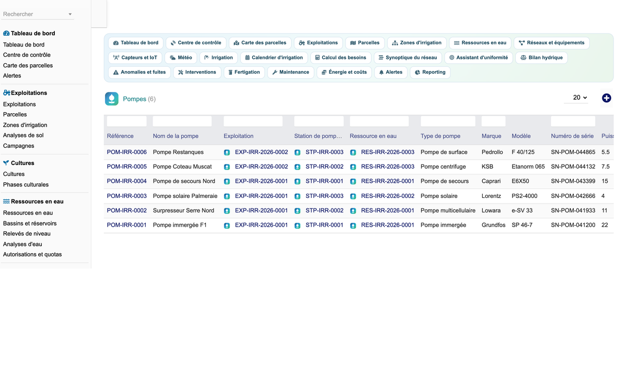Open Anomalies et fuites toolbar button
The height and width of the screenshot is (388, 627).
coord(140,72)
